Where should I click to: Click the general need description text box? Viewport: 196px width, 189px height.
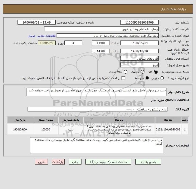pyautogui.click(x=96, y=92)
